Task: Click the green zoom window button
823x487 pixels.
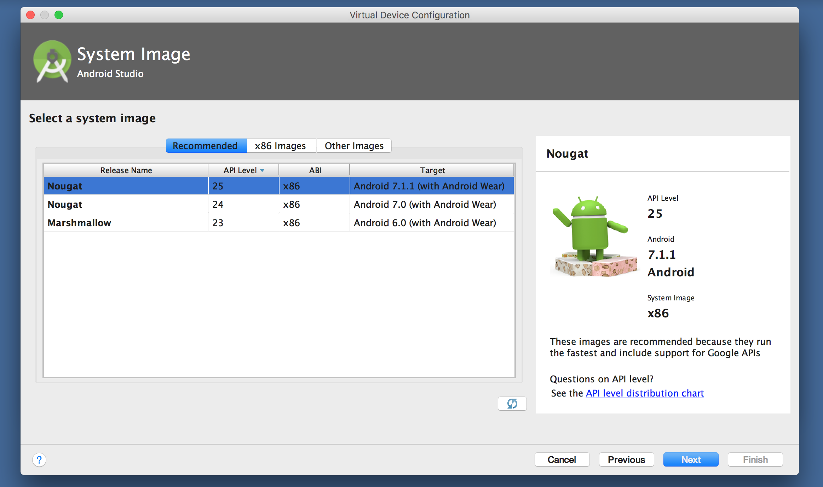Action: [x=59, y=15]
